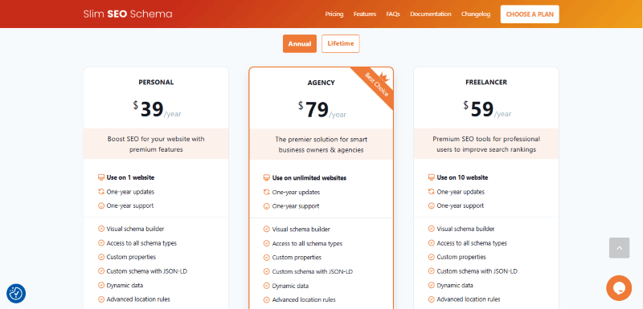Click refresh icon for Freelancer One-year updates
This screenshot has width=643, height=309.
coord(432,192)
